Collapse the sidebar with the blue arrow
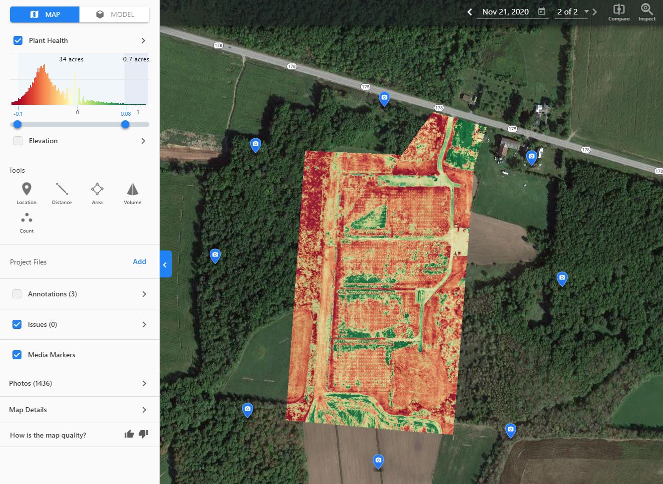Screen dimensions: 663x484 click(165, 264)
